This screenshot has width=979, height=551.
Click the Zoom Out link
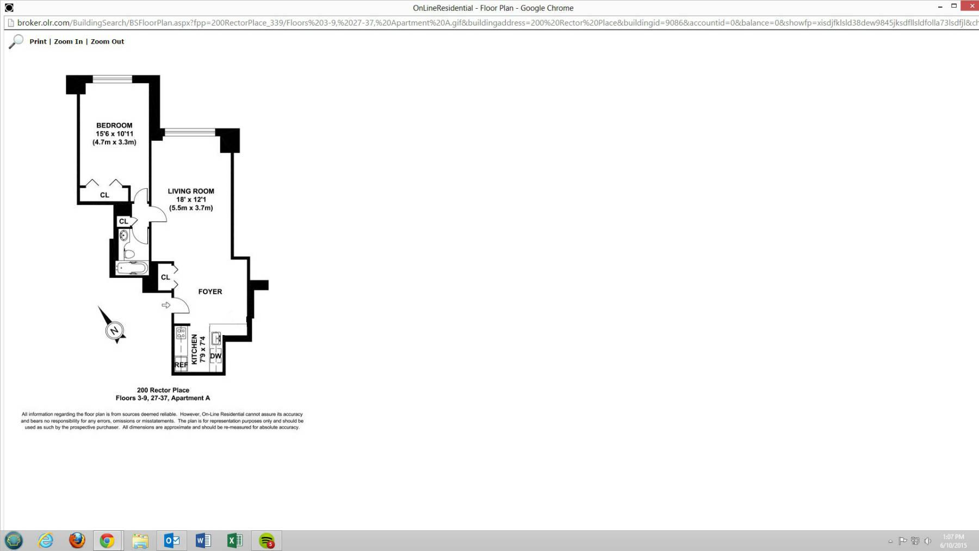[107, 41]
